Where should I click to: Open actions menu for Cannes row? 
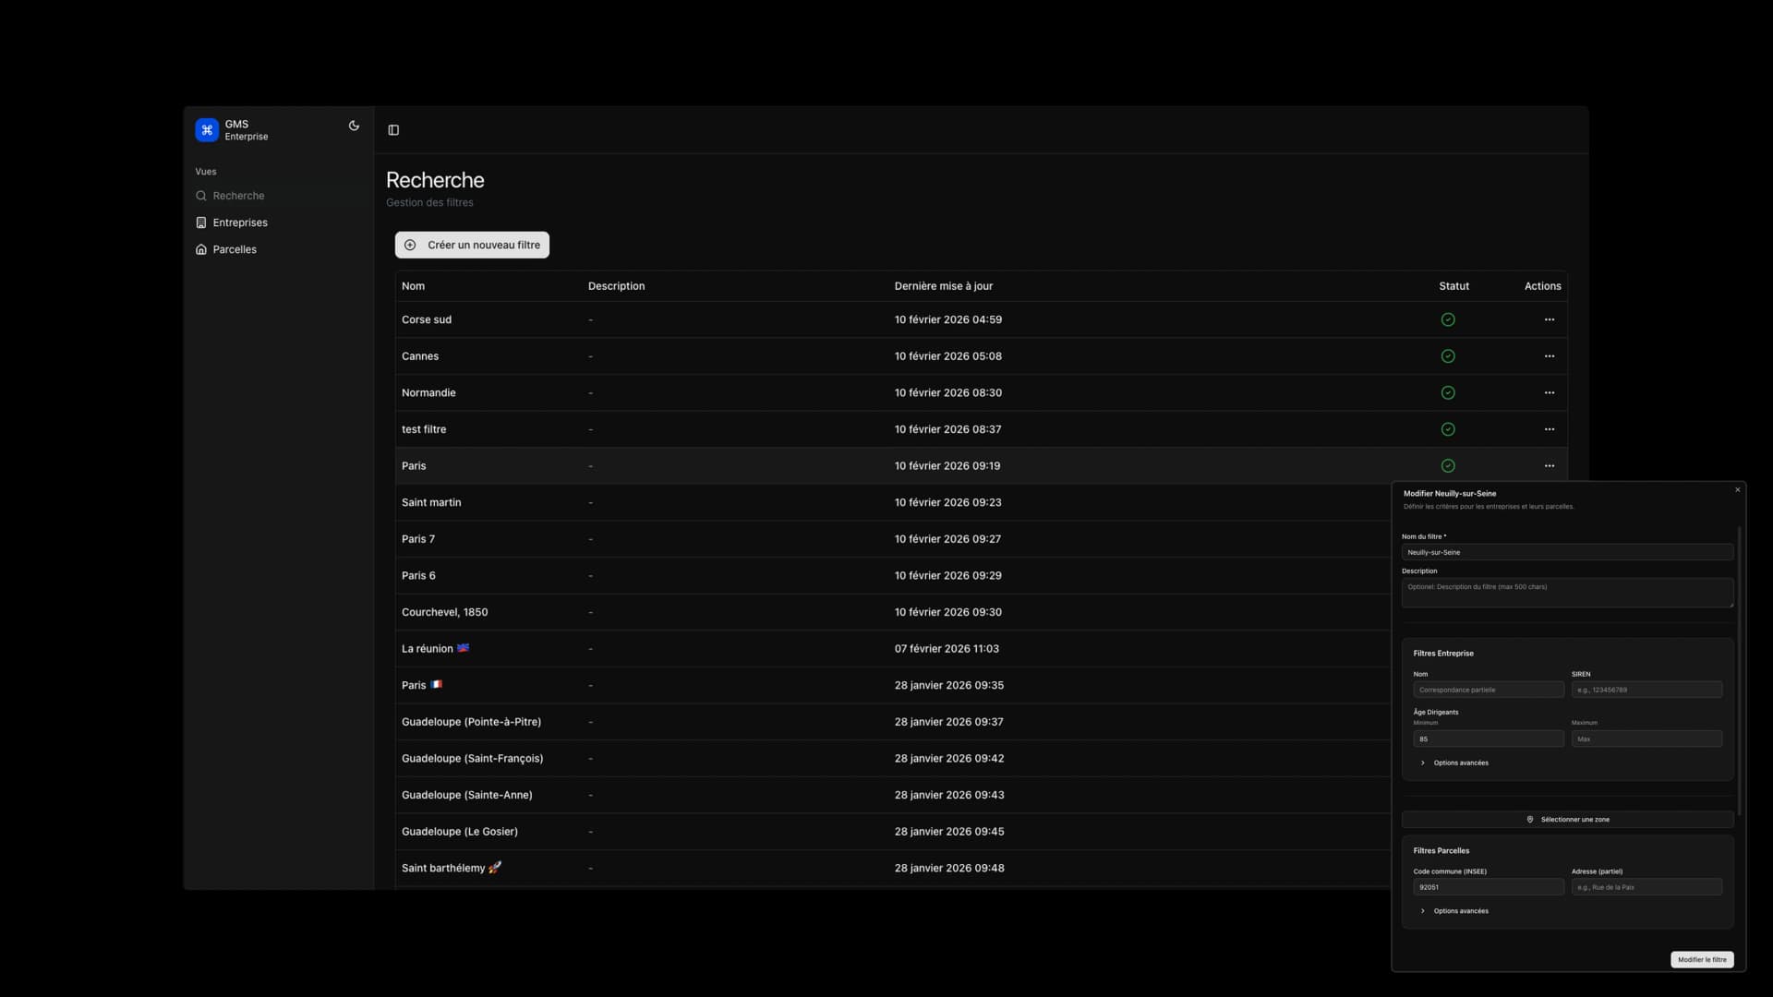coord(1549,356)
